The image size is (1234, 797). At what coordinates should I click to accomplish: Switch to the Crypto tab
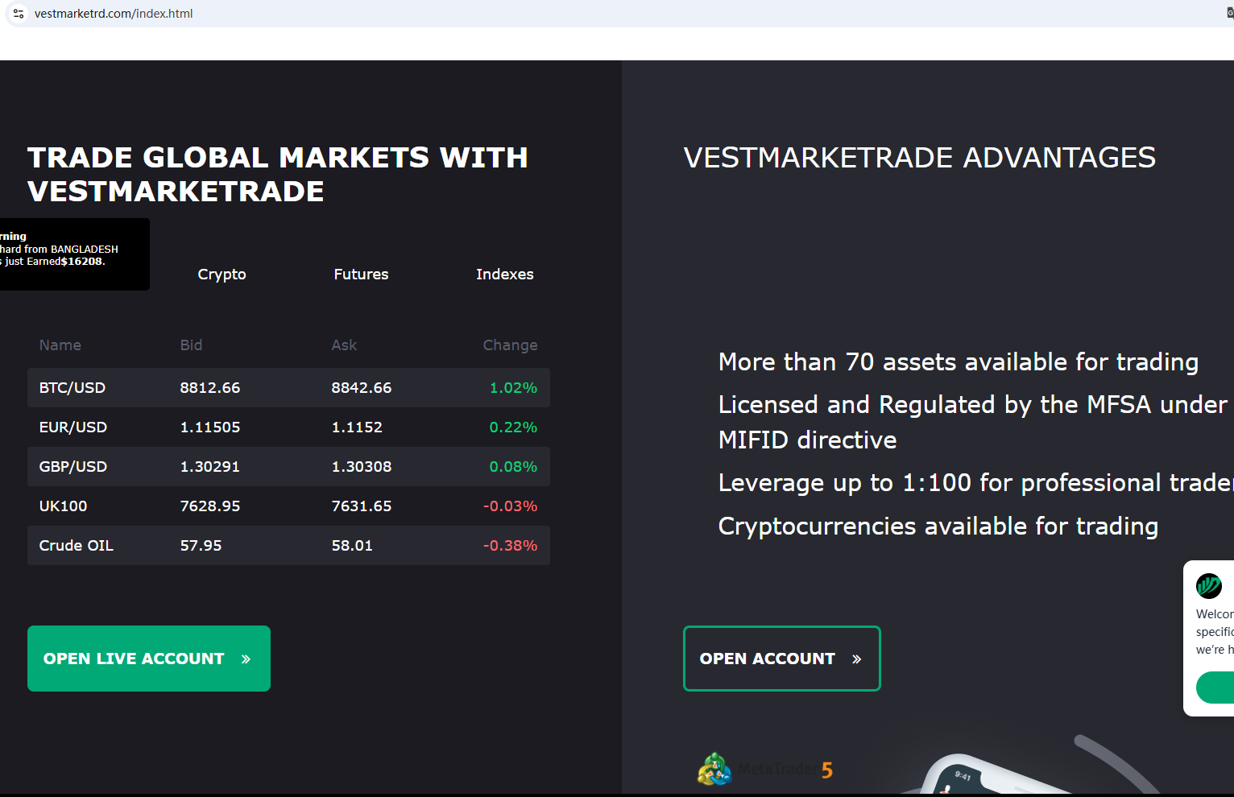(x=222, y=275)
